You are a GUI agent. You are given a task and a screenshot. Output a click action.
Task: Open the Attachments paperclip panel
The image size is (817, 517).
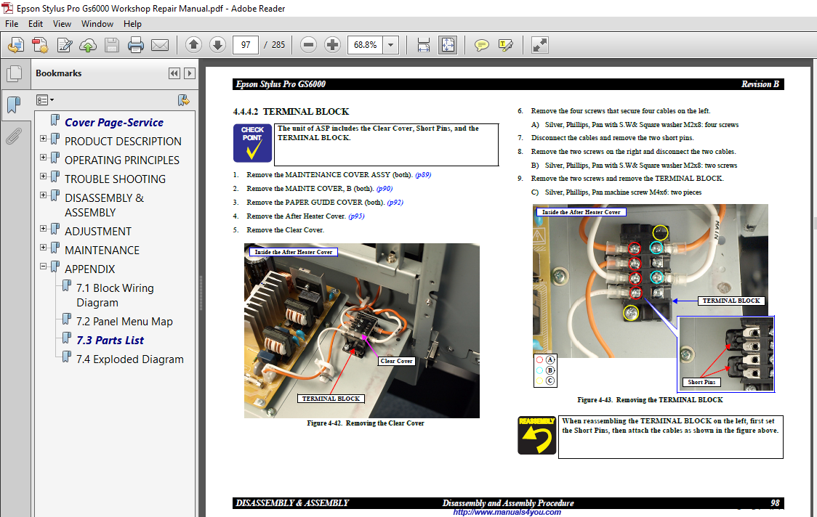[14, 137]
